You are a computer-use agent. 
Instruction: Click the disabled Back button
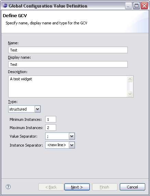[51, 187]
